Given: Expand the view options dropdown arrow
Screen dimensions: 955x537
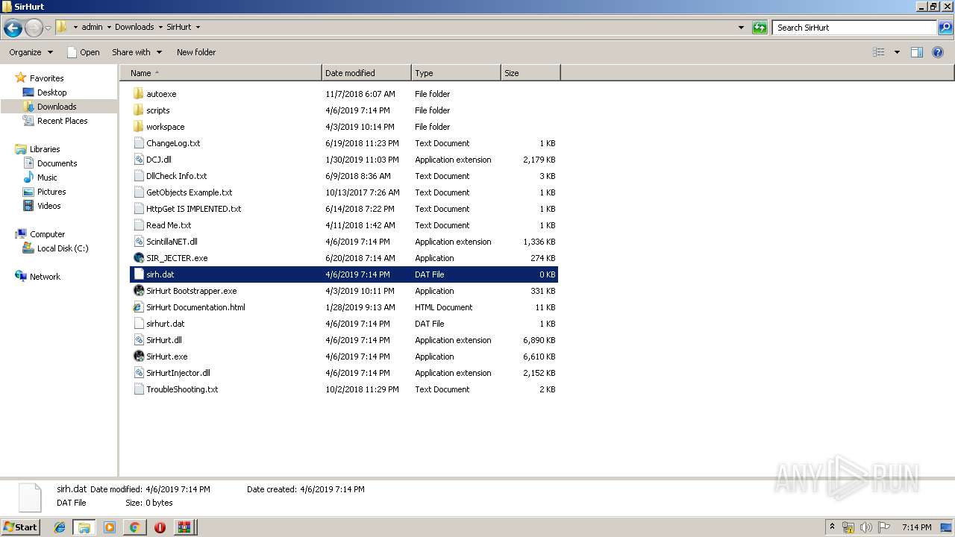Looking at the screenshot, I should point(897,52).
